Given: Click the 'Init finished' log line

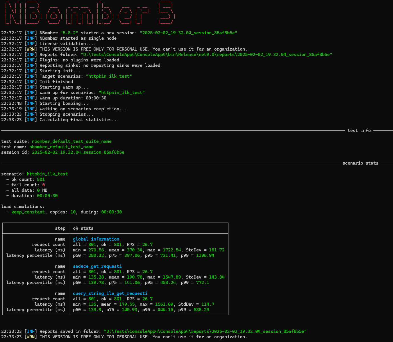Looking at the screenshot, I should coord(56,82).
